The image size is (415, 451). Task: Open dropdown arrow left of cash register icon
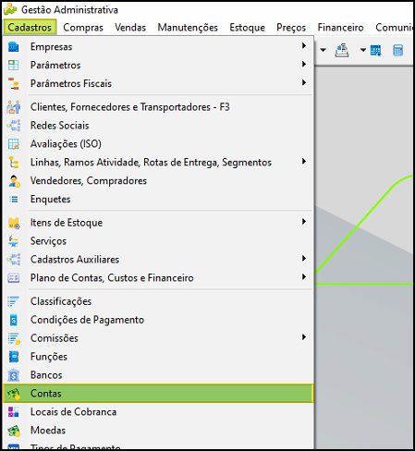click(x=323, y=50)
